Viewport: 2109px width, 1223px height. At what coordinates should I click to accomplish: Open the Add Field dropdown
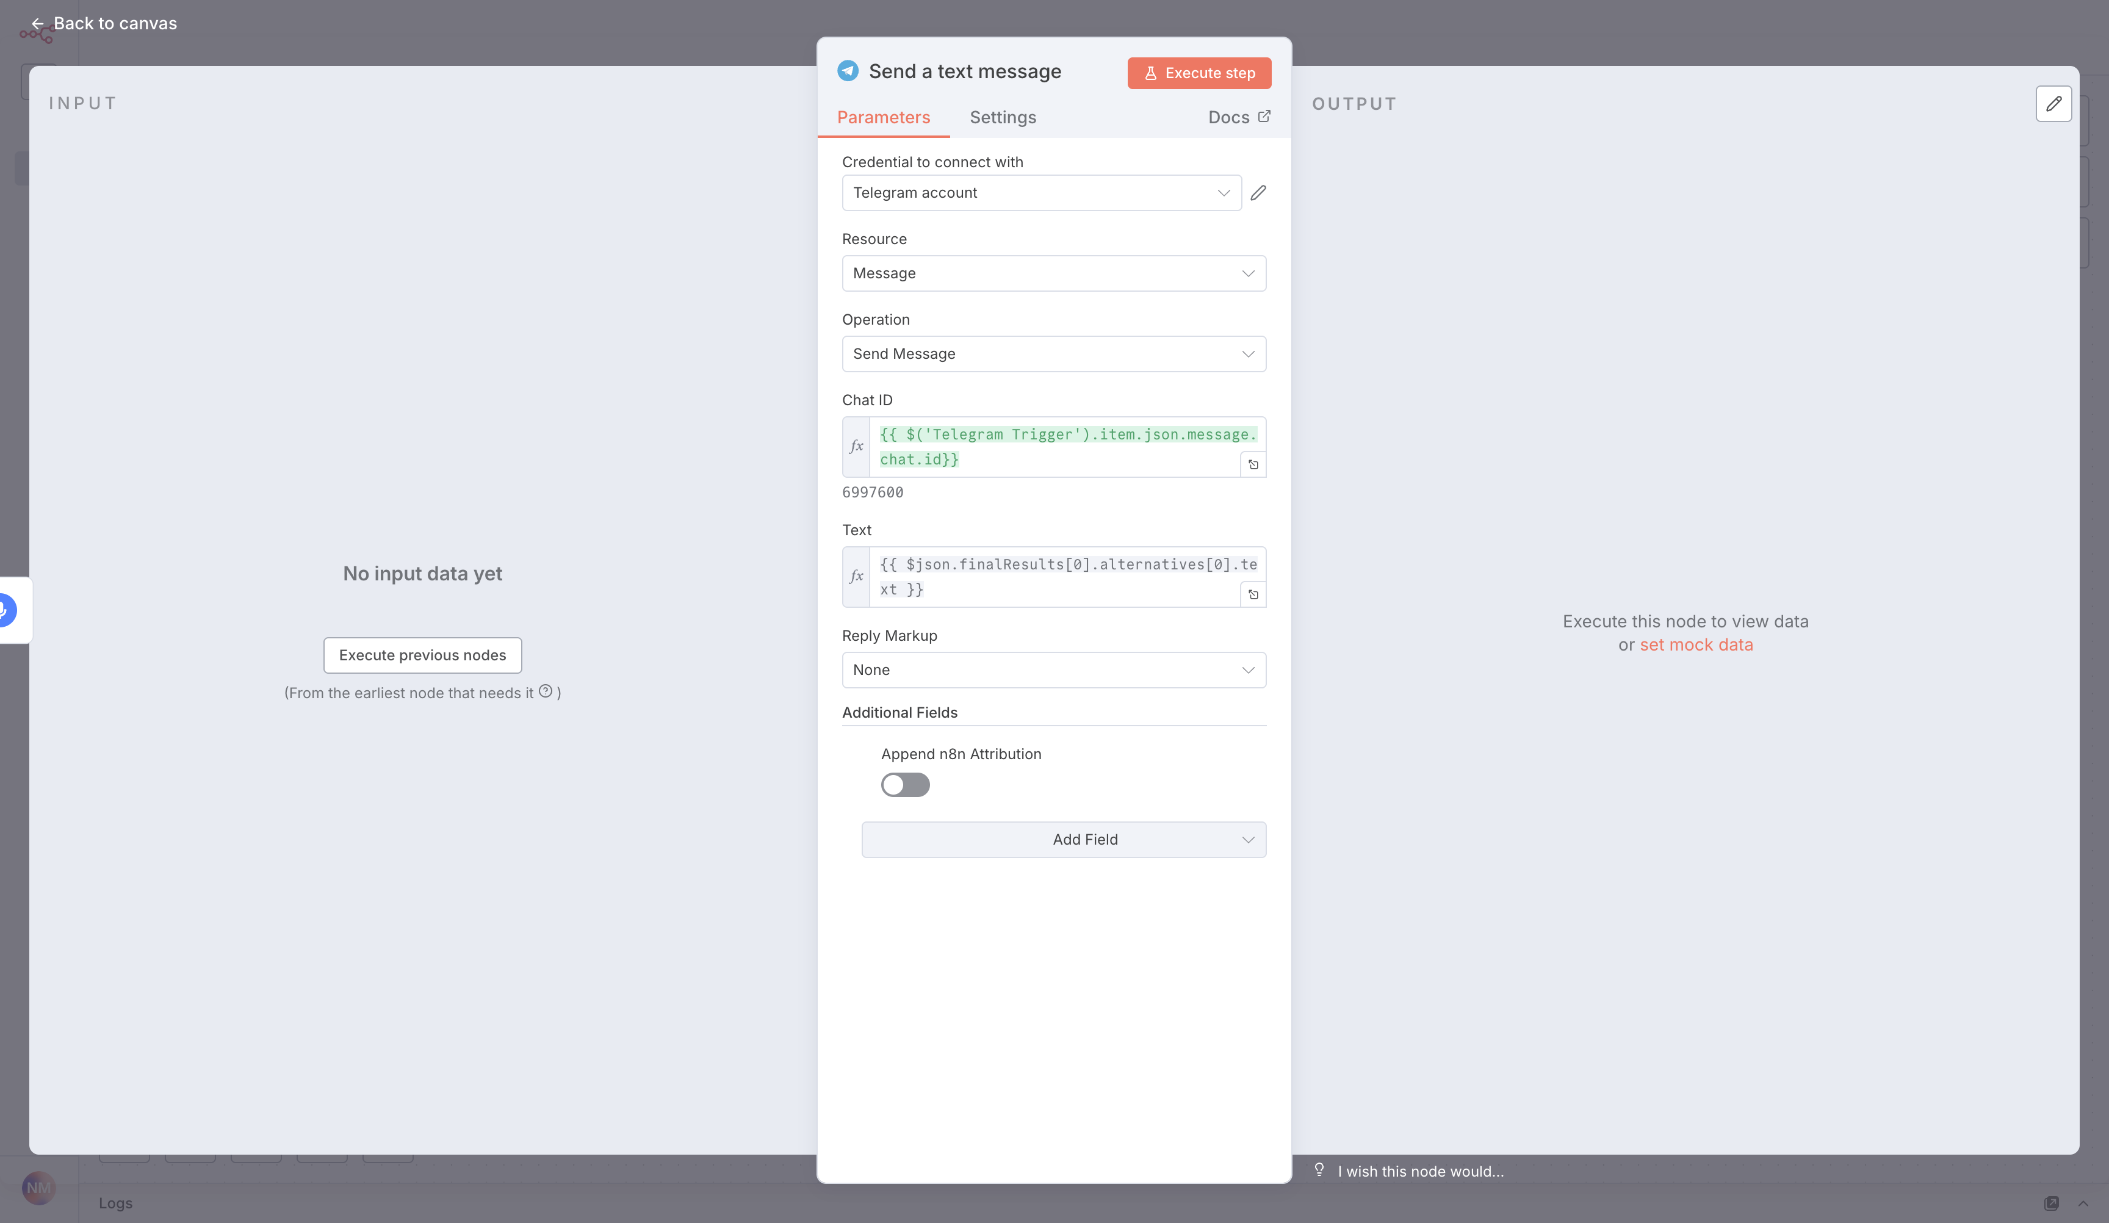pos(1063,840)
